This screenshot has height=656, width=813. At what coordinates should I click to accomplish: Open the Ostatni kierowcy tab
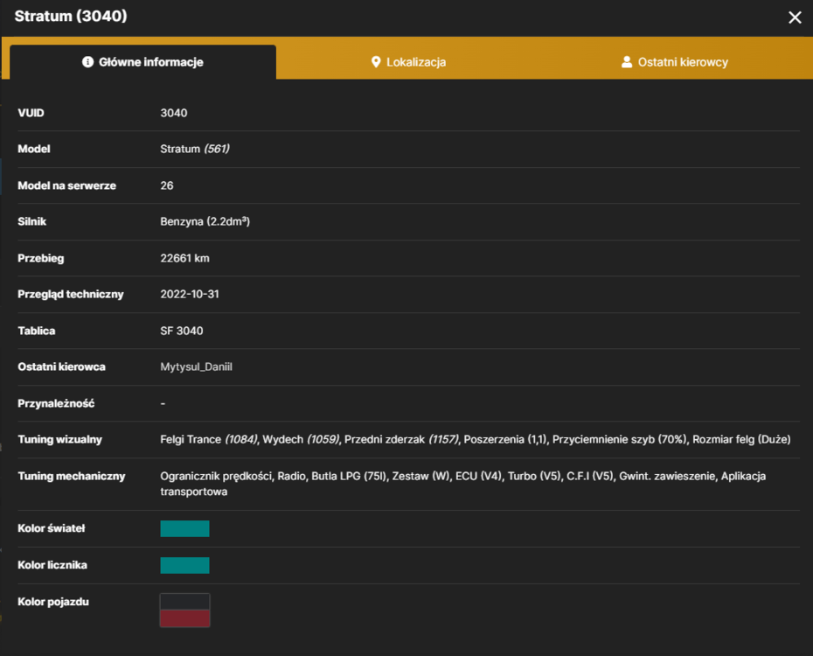click(675, 62)
